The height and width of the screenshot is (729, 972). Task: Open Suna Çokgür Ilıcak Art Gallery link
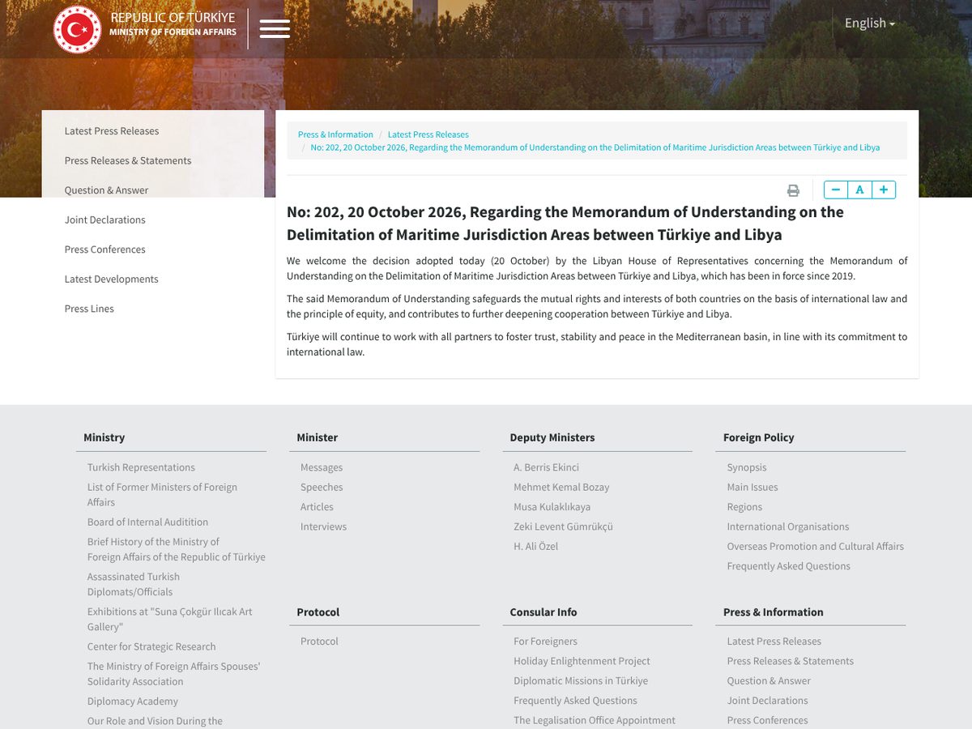pyautogui.click(x=170, y=619)
